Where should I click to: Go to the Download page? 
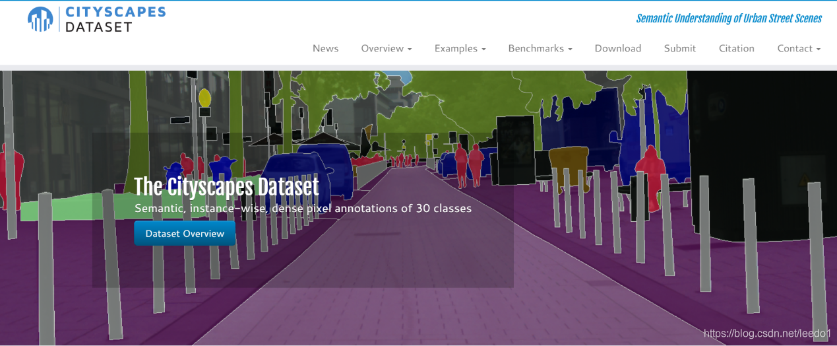[617, 48]
